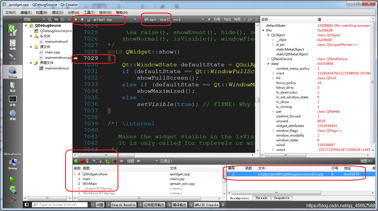378x211 pixels.
Task: Expand the d_ptr variable node
Action: (x=273, y=45)
